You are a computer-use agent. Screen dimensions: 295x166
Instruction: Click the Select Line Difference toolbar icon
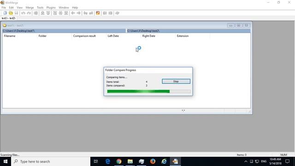coord(35,13)
